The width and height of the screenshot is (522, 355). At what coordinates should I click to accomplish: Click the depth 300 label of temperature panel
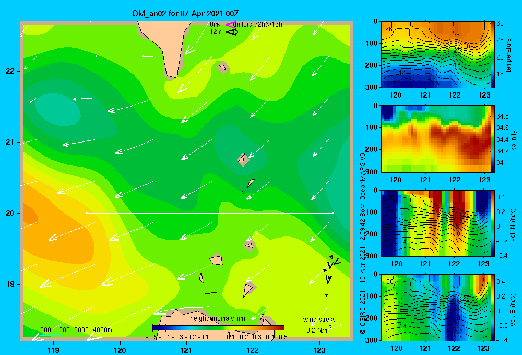point(371,87)
